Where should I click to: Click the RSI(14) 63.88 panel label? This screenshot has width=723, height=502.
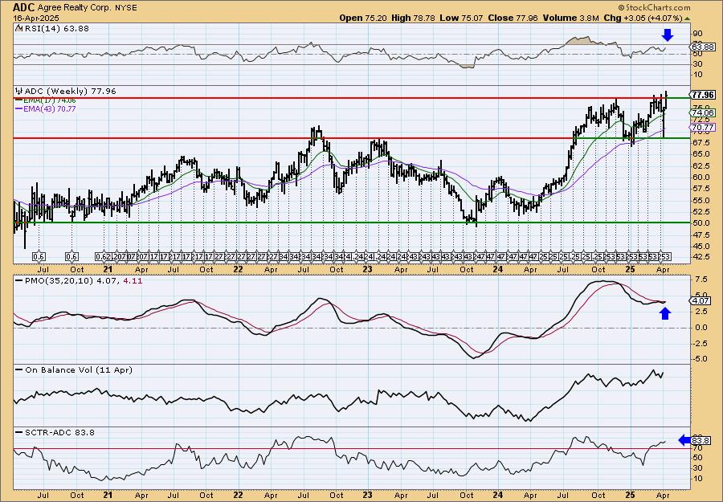(55, 29)
